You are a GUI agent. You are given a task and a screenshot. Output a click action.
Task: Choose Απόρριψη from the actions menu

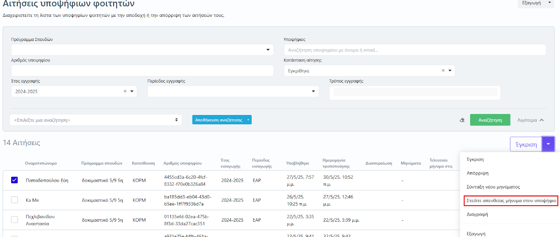pyautogui.click(x=477, y=173)
